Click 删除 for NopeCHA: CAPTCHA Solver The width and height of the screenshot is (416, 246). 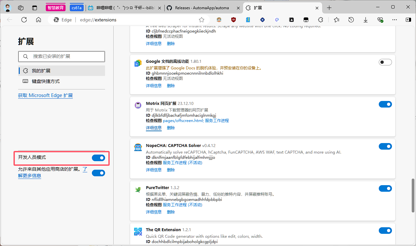171,170
